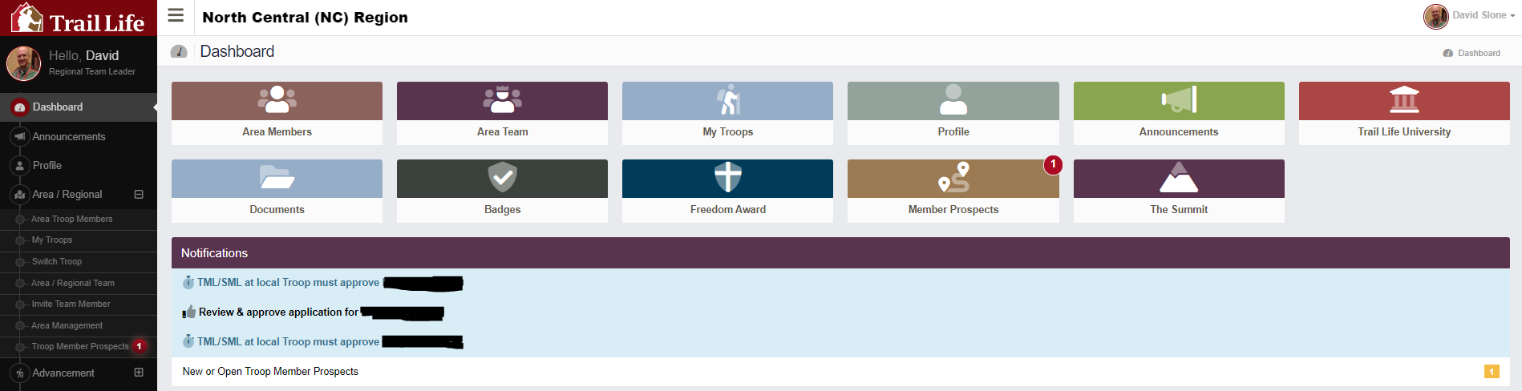
Task: Click the Advancement hiker icon in sidebar
Action: tap(19, 373)
